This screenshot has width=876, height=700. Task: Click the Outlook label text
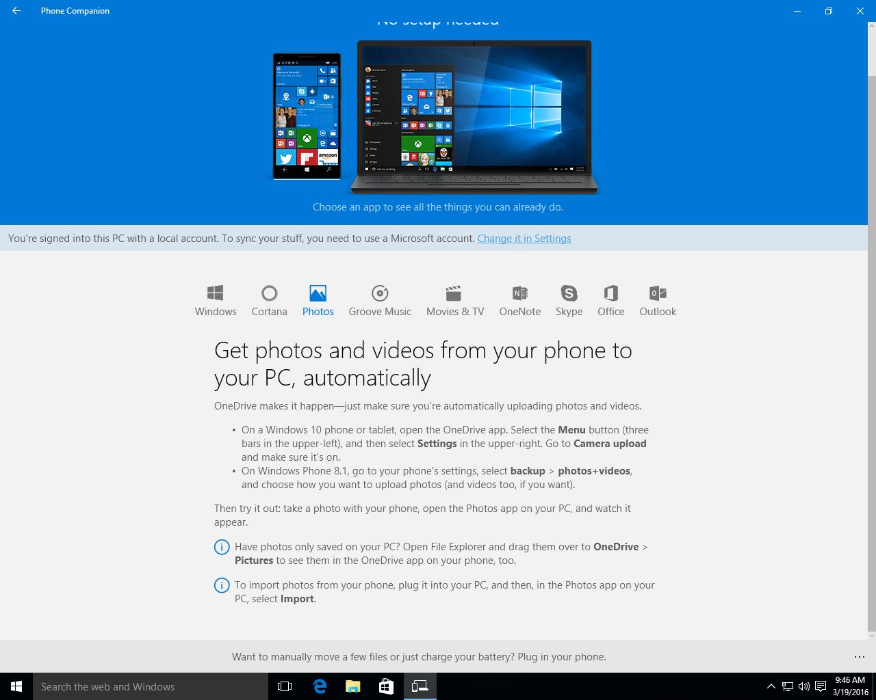658,312
